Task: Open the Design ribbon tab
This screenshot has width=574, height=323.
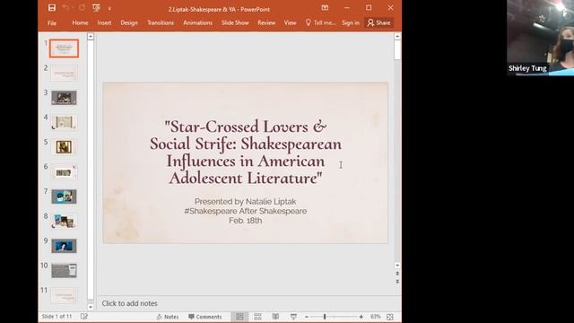Action: click(129, 22)
